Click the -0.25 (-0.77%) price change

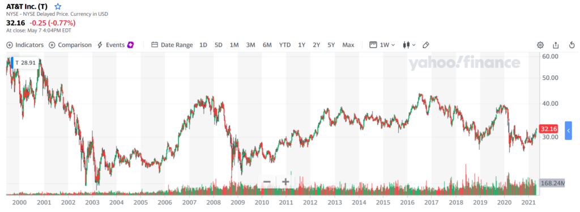point(53,23)
